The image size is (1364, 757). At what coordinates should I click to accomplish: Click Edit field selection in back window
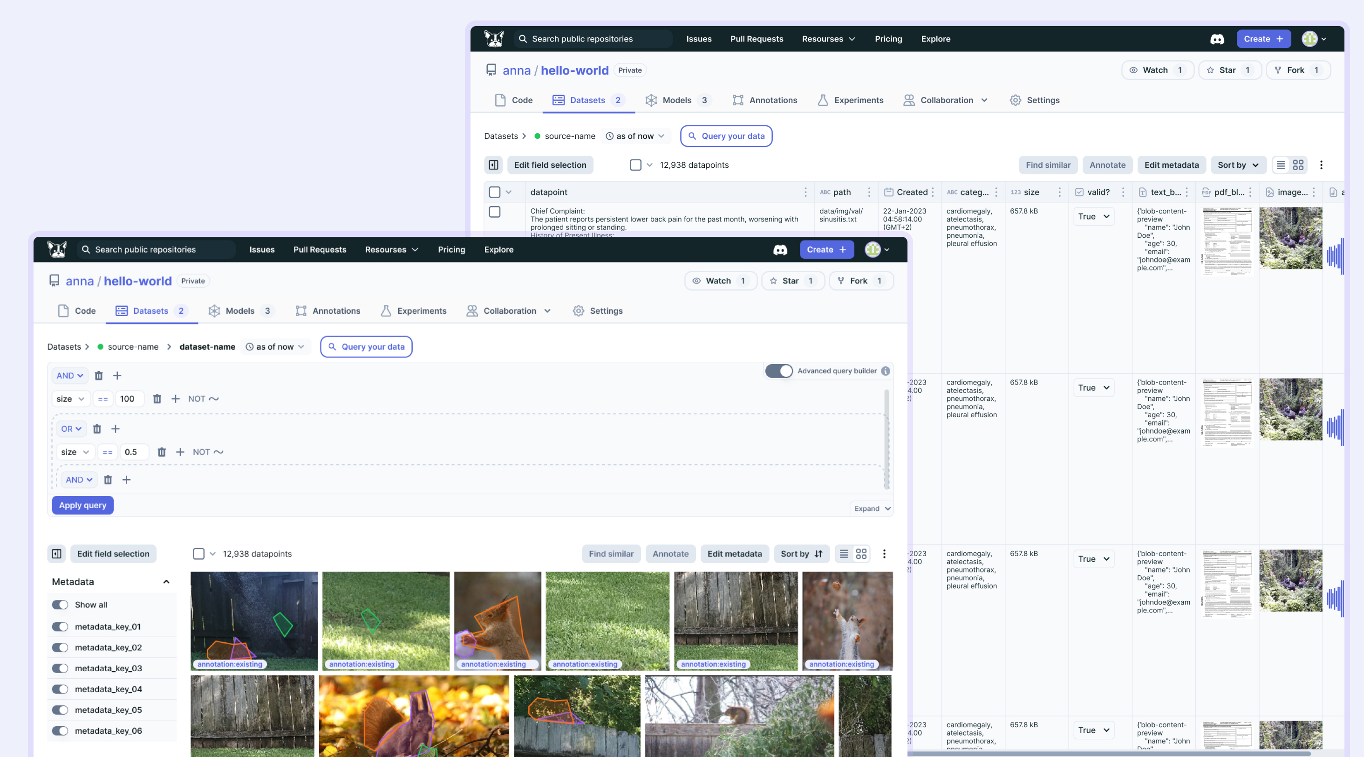pyautogui.click(x=550, y=165)
